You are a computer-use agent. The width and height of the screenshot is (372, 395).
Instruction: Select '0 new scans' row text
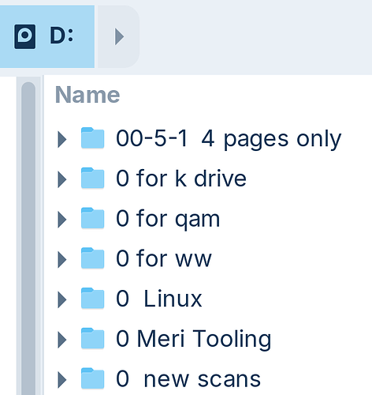pyautogui.click(x=188, y=379)
